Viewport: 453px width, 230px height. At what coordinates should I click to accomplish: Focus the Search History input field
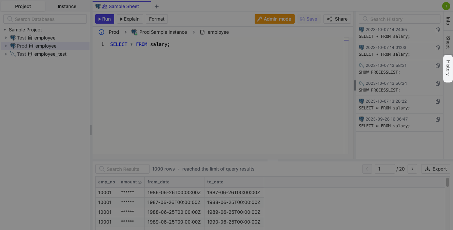pyautogui.click(x=399, y=19)
